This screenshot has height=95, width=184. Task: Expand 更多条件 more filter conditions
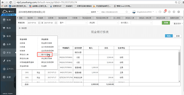pyautogui.click(x=178, y=24)
